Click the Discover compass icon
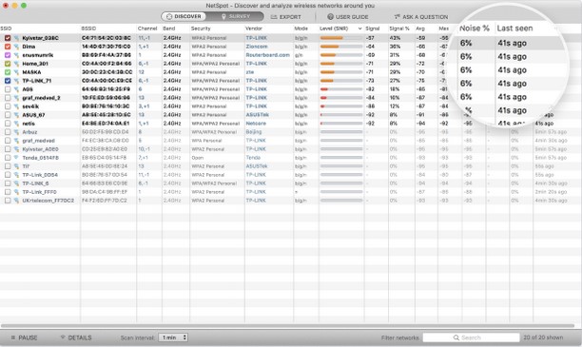This screenshot has height=347, width=582. 169,17
